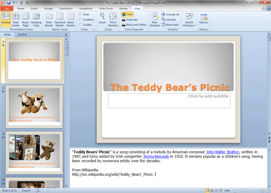The height and width of the screenshot is (193, 271).
Task: Open Customize Quick Access Toolbar dropdown
Action: 27,3
